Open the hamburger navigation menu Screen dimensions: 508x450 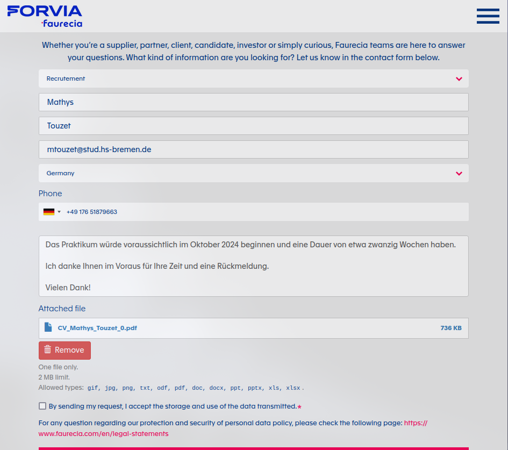coord(488,16)
